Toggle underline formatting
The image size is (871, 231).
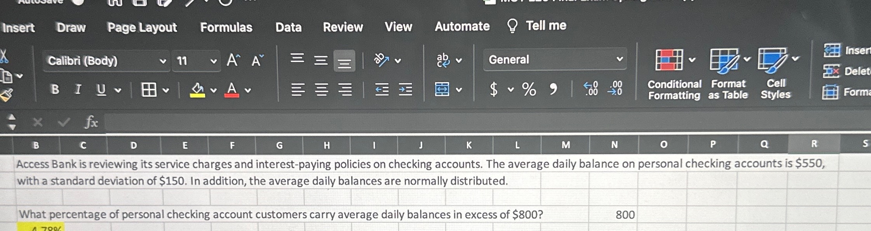tap(101, 90)
